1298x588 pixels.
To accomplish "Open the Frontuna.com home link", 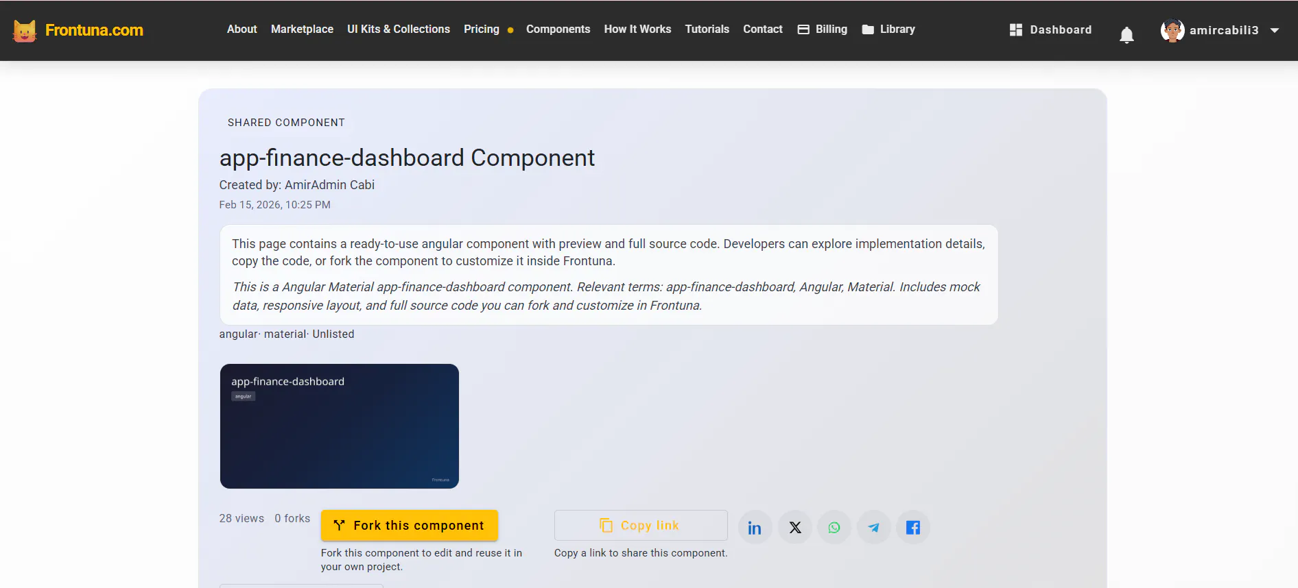I will tap(94, 30).
